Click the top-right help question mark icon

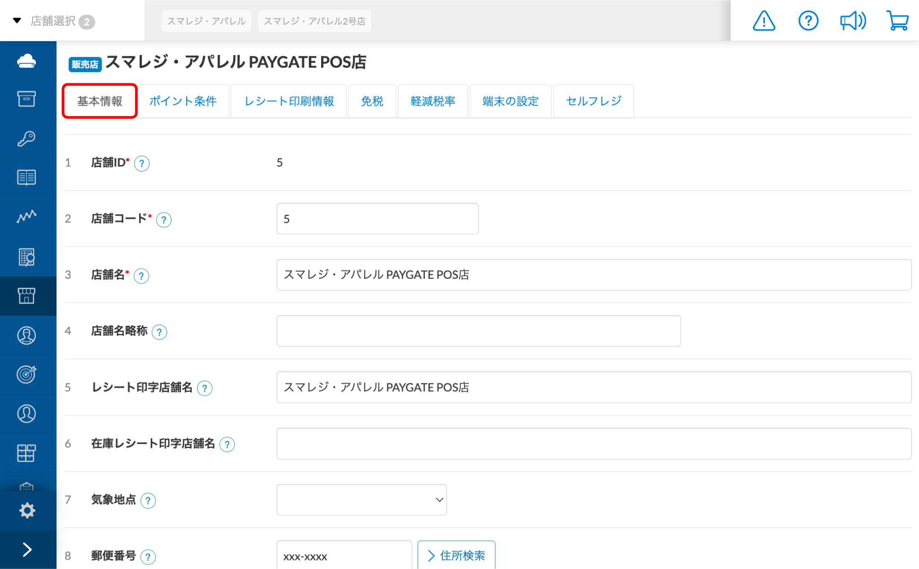coord(808,21)
